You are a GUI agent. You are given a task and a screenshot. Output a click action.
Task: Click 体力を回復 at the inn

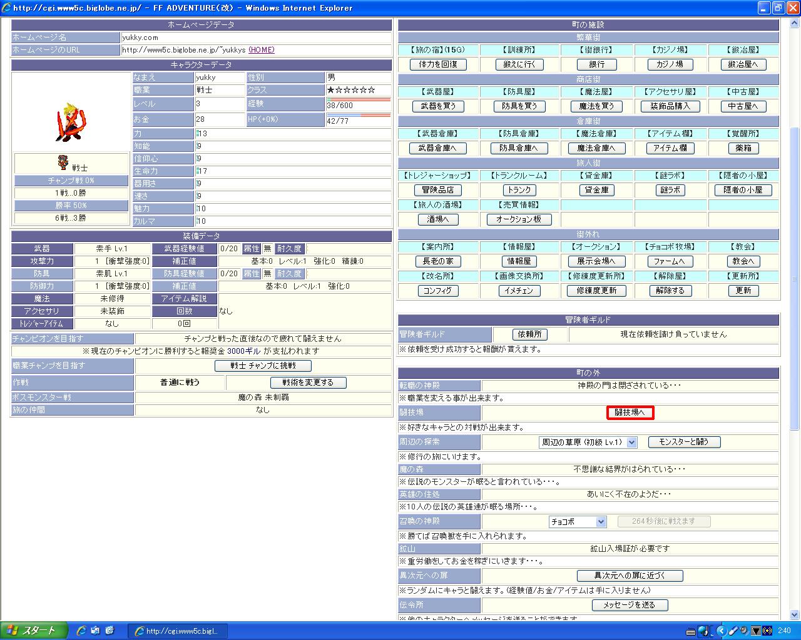point(438,64)
